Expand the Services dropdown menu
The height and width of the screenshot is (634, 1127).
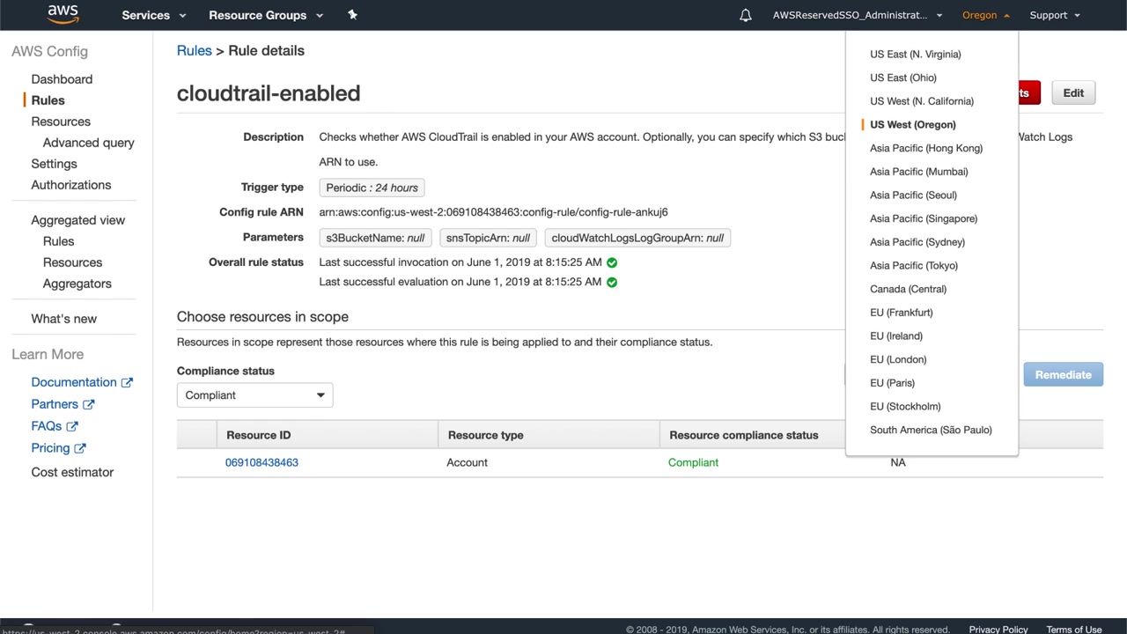pyautogui.click(x=154, y=15)
